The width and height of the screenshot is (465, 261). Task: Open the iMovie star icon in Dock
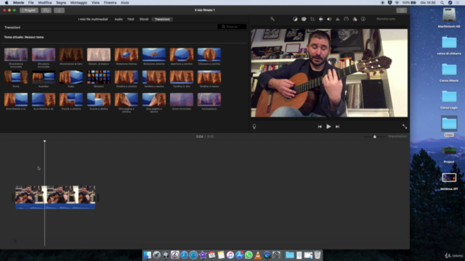(203, 254)
